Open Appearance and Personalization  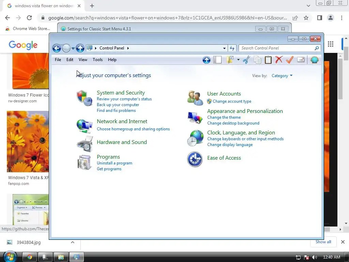point(245,111)
